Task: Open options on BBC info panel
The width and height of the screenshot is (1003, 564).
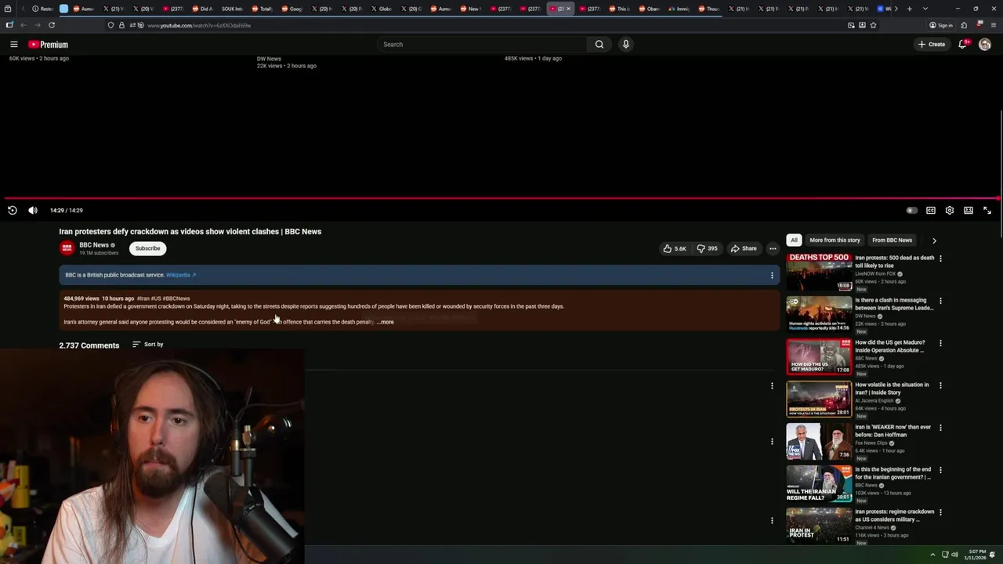Action: [772, 275]
